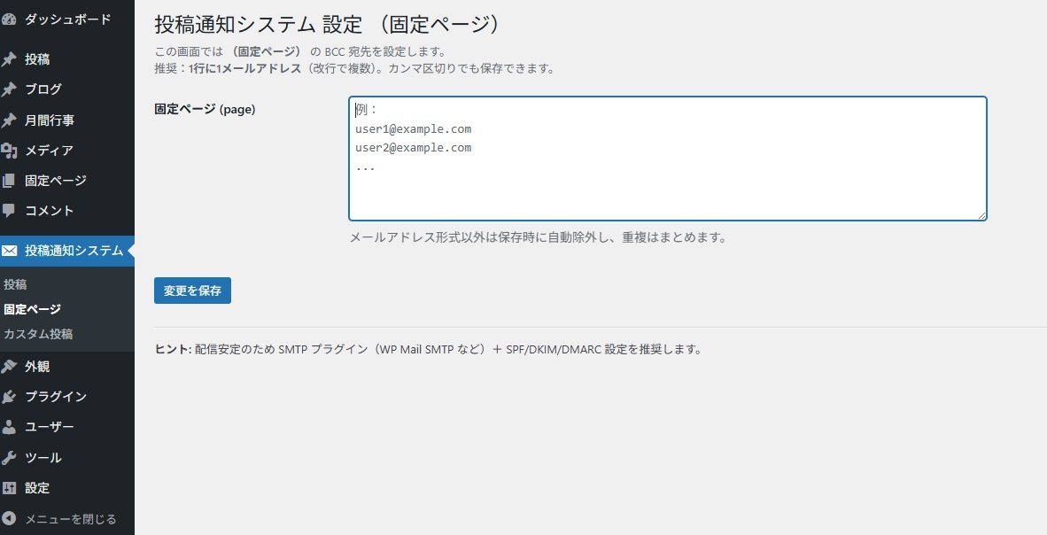Open the 固定ページ menu above コメント
The width and height of the screenshot is (1047, 535).
click(x=66, y=181)
